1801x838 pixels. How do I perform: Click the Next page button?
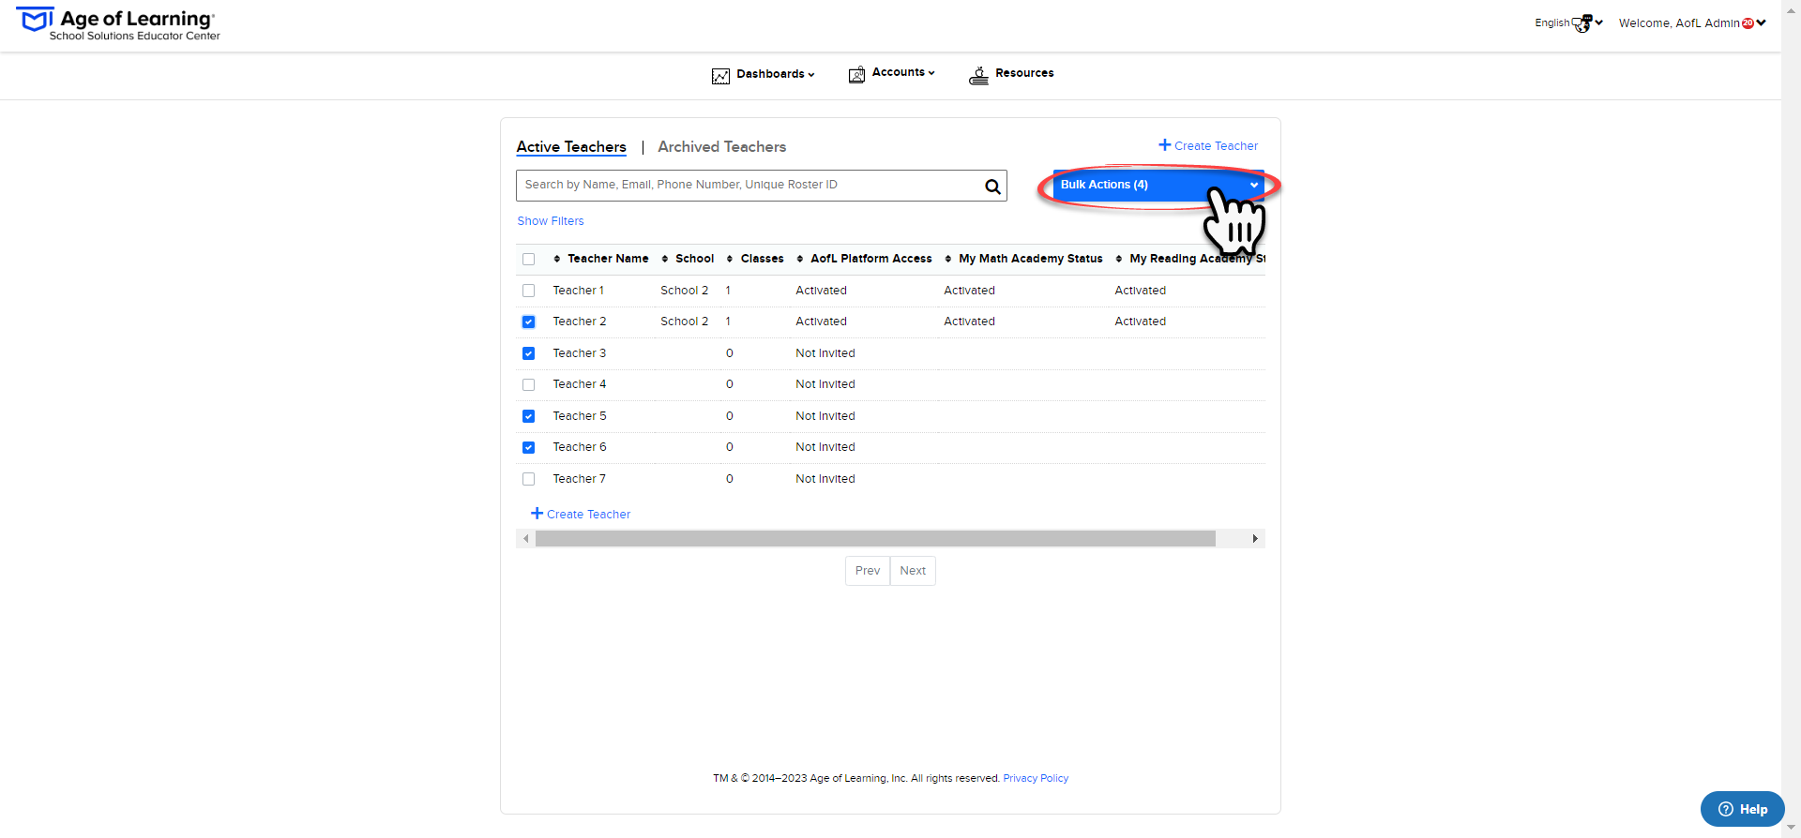[x=913, y=571]
